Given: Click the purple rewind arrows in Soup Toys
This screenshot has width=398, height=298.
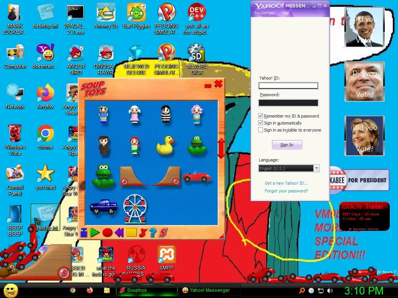Looking at the screenshot, I should pyautogui.click(x=119, y=233).
